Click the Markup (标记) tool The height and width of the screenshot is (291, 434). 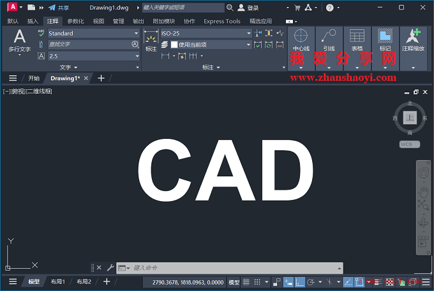tap(385, 40)
